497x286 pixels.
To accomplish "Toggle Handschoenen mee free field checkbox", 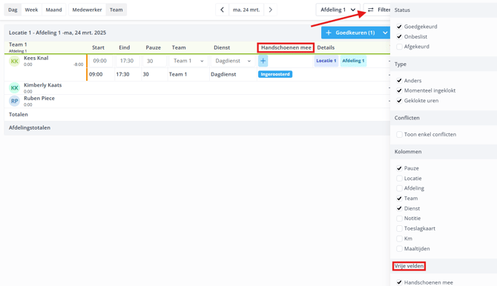I will (x=399, y=282).
